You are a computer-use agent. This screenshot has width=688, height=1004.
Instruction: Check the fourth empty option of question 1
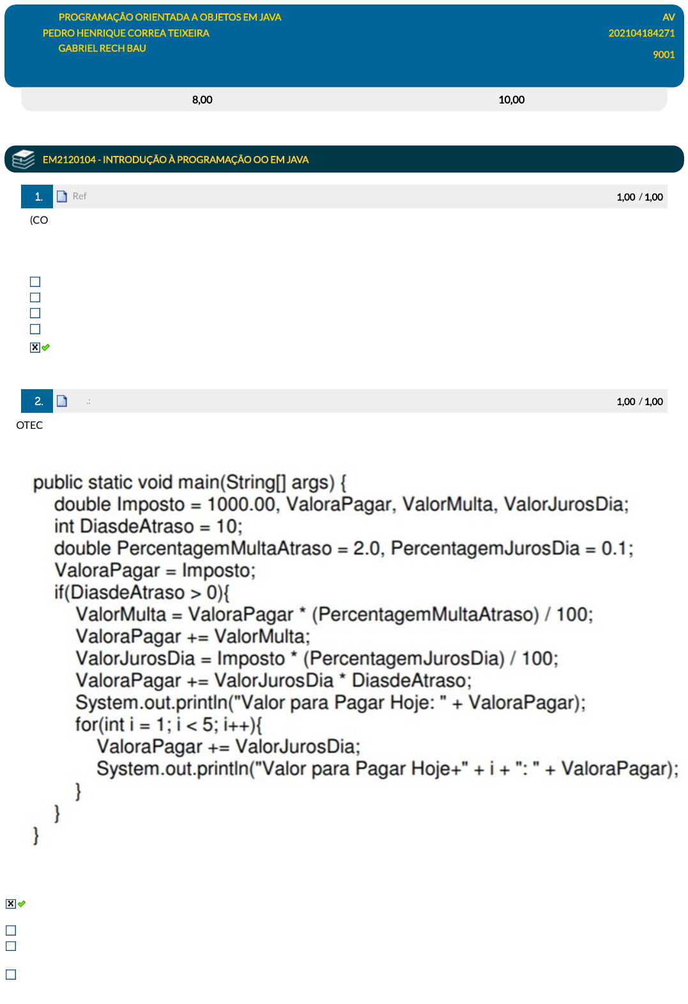pos(35,329)
